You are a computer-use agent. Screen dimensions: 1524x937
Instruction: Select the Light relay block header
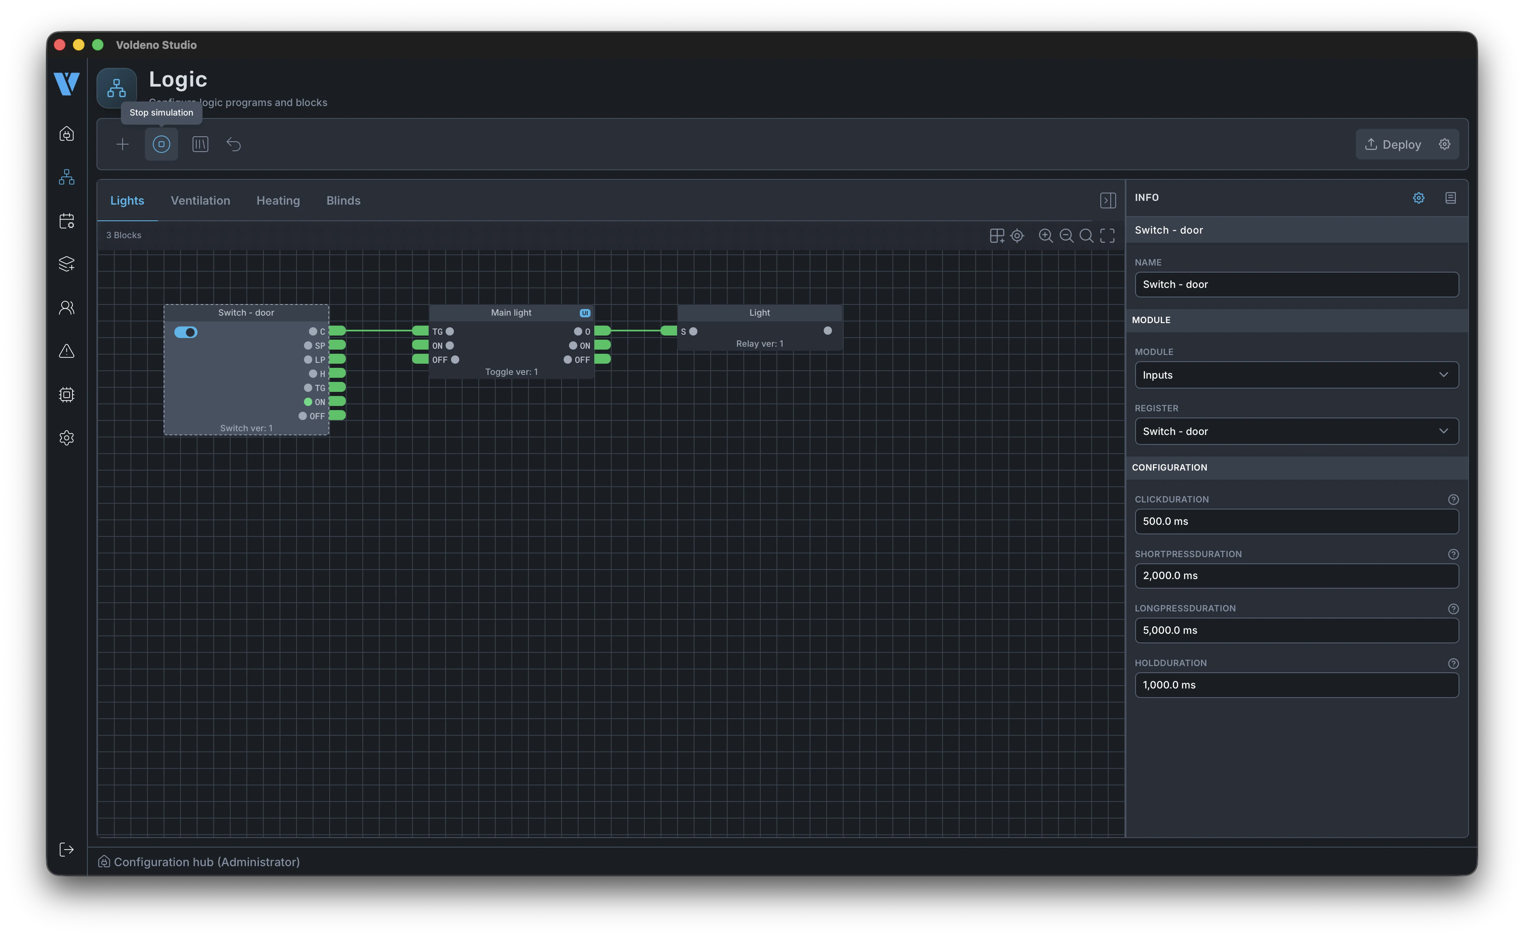pos(760,313)
